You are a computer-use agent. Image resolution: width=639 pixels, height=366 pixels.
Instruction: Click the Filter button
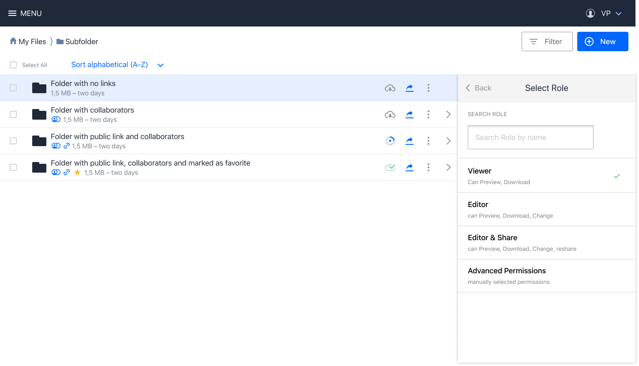547,42
